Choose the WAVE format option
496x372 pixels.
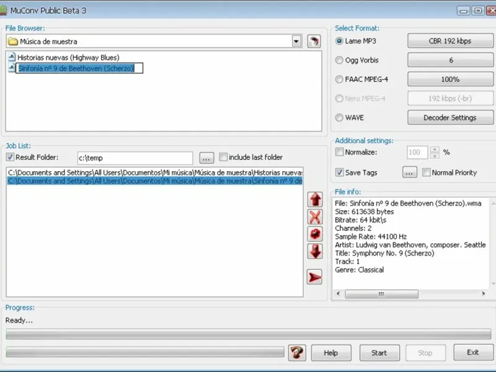(x=339, y=118)
